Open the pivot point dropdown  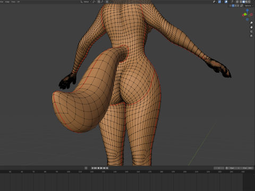click(x=94, y=2)
